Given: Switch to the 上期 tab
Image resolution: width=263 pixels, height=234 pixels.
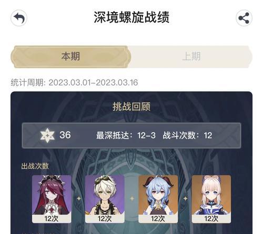Looking at the screenshot, I should coord(191,56).
